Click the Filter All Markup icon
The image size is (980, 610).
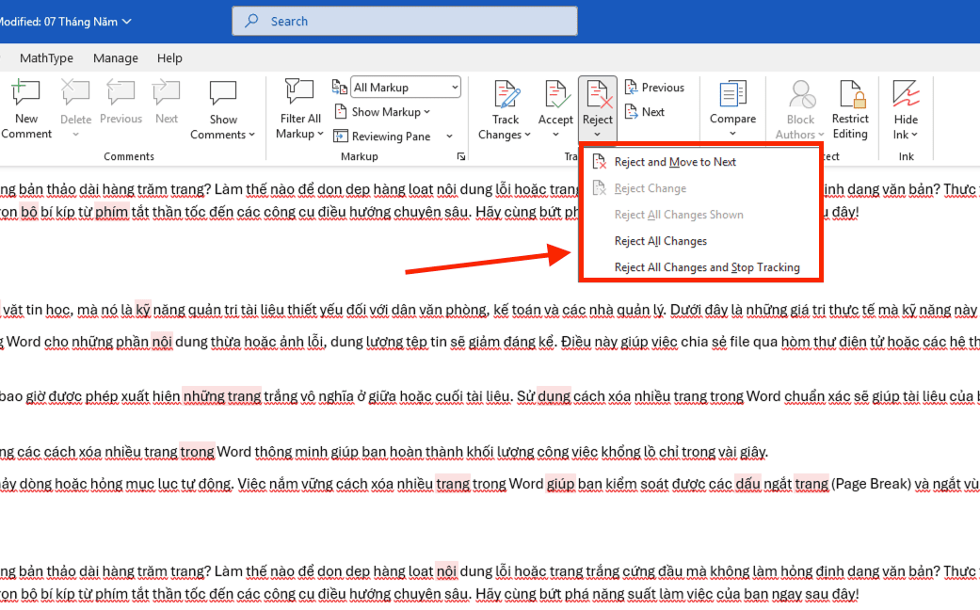(298, 93)
